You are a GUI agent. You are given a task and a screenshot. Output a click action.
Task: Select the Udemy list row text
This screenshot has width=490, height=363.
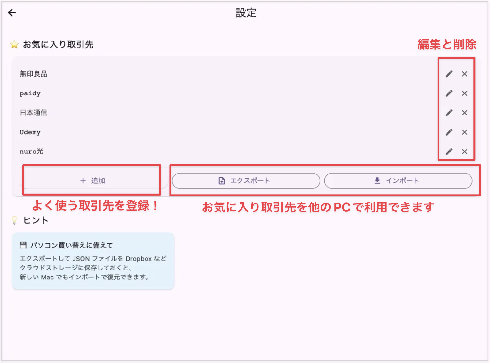click(x=30, y=132)
